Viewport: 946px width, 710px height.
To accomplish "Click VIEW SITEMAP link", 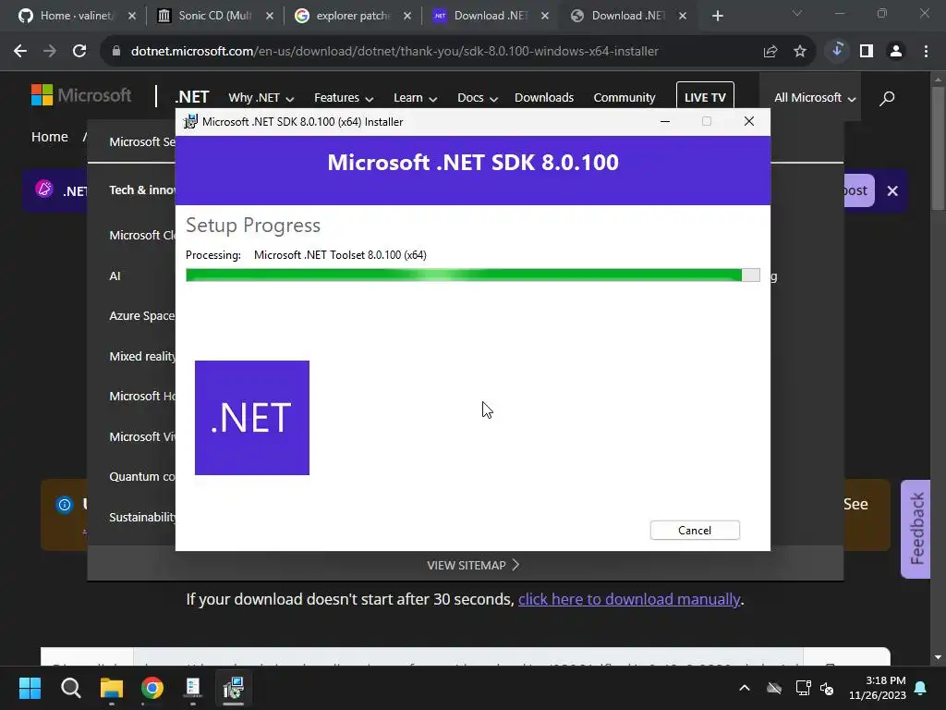I will [472, 565].
